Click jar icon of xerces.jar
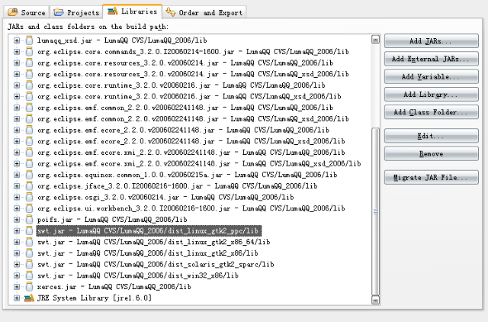The width and height of the screenshot is (488, 322). tap(29, 286)
